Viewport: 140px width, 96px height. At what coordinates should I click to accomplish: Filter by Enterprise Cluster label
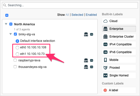[x=119, y=37]
